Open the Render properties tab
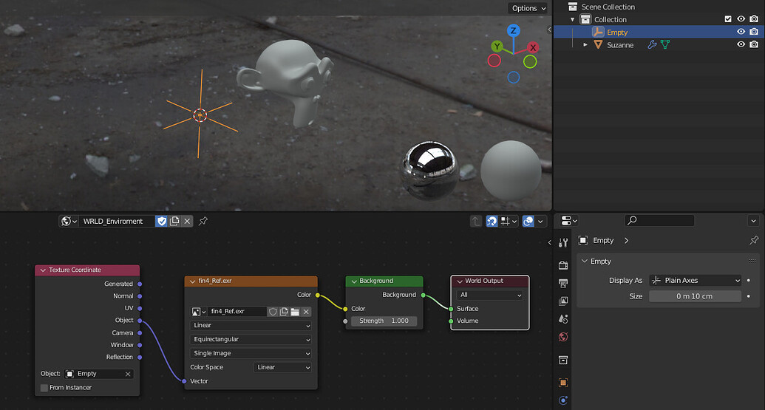This screenshot has width=765, height=410. pyautogui.click(x=563, y=265)
